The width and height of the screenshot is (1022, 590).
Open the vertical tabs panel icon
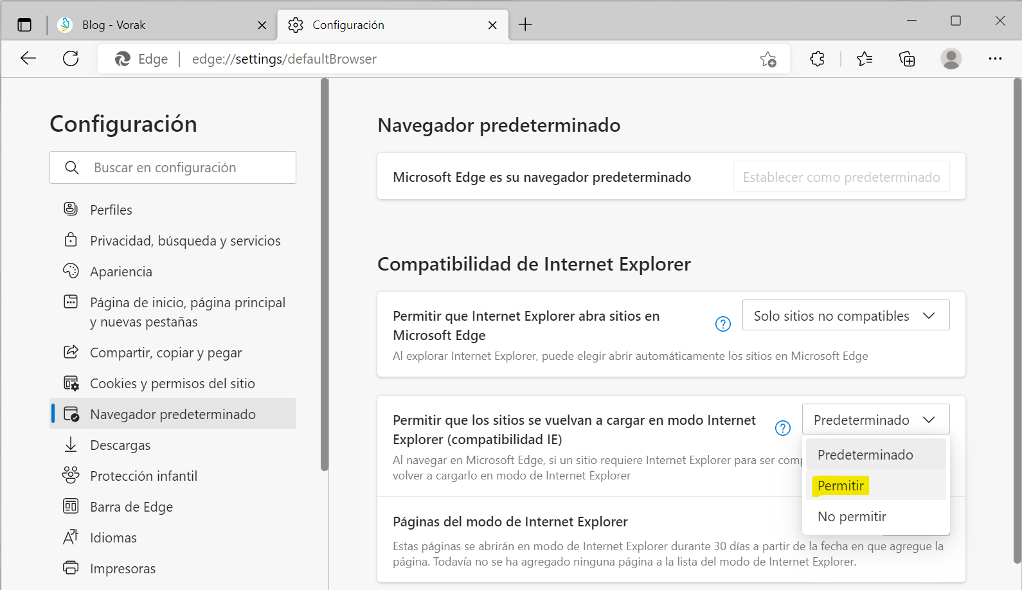coord(24,25)
